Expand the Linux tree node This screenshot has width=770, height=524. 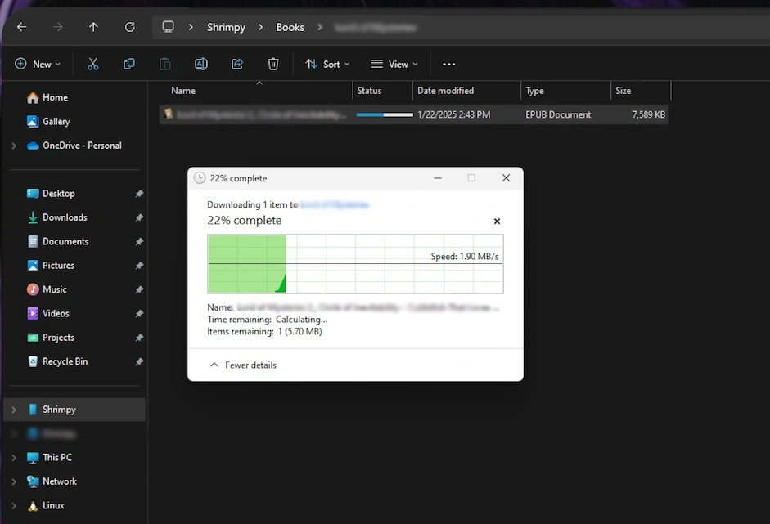14,506
